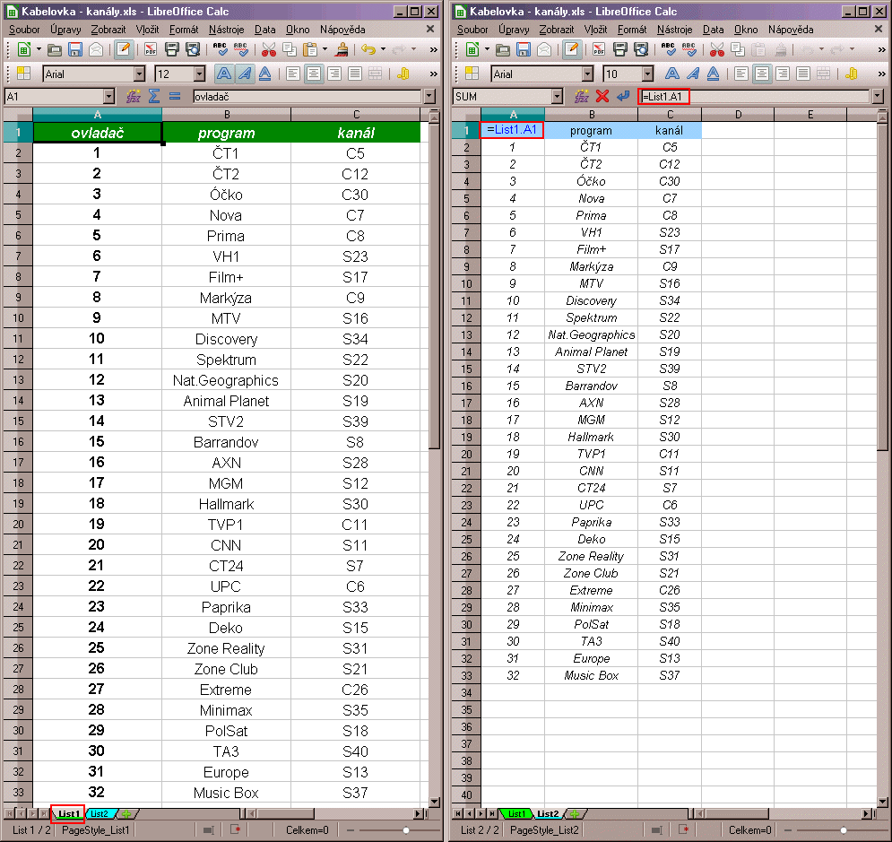Click the zoom slider handle in the left window

[x=405, y=830]
